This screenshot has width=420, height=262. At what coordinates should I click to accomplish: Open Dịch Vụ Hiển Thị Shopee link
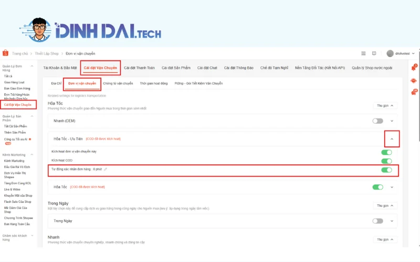(x=15, y=175)
